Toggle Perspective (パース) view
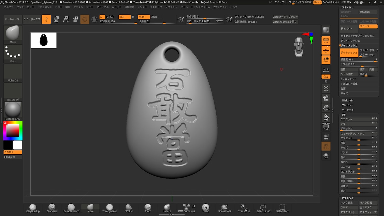The width and height of the screenshot is (384, 216). click(x=326, y=40)
